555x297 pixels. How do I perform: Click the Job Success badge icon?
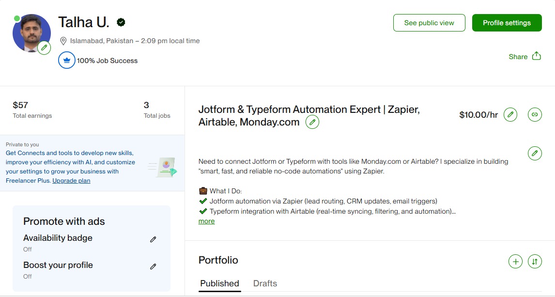tap(66, 60)
